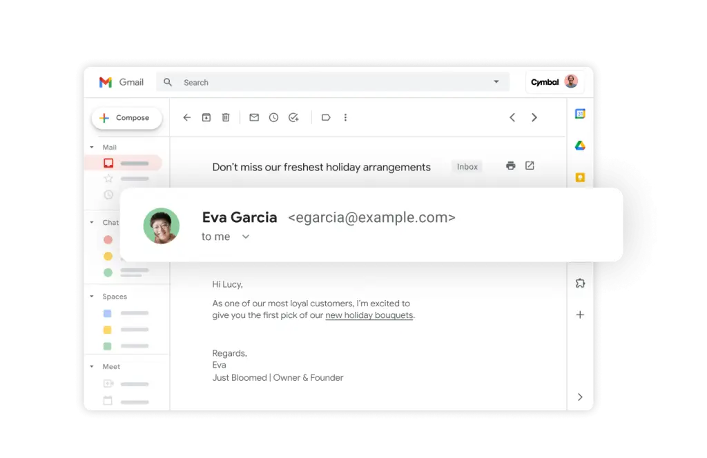Image resolution: width=707 pixels, height=458 pixels.
Task: Open Starred mail star icon
Action: [108, 179]
